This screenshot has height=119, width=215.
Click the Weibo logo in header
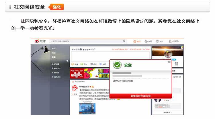pos(40,41)
